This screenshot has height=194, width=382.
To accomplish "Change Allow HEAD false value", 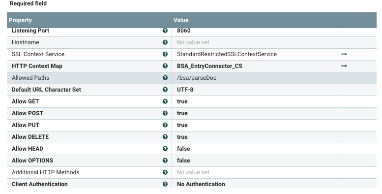I will point(254,149).
